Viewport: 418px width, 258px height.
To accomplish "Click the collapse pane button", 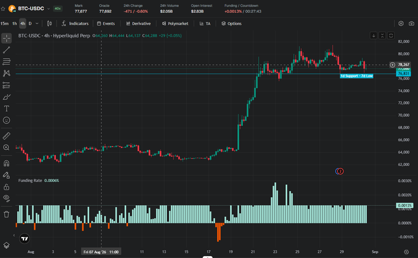I will (x=382, y=36).
